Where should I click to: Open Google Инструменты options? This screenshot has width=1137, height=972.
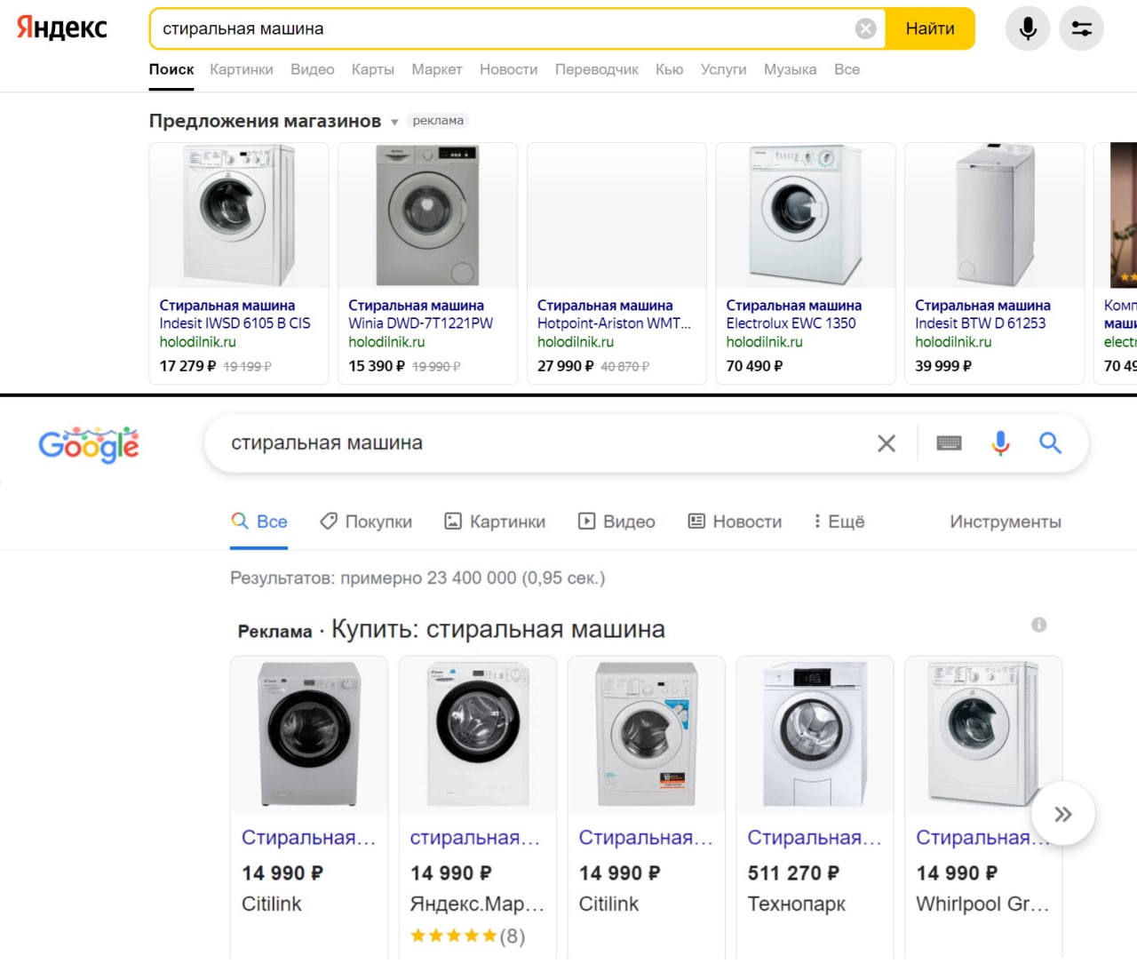pos(1006,522)
